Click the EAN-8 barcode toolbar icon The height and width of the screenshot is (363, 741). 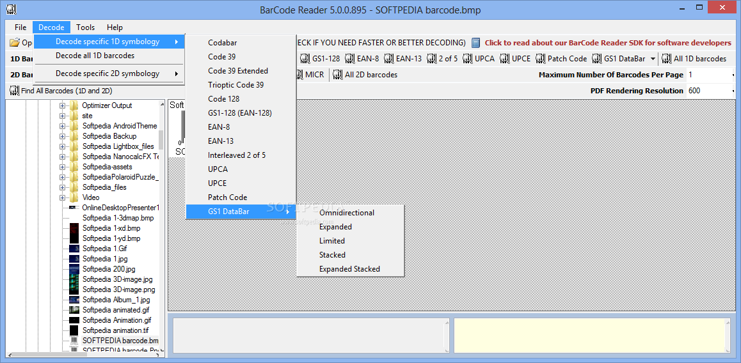coord(350,59)
